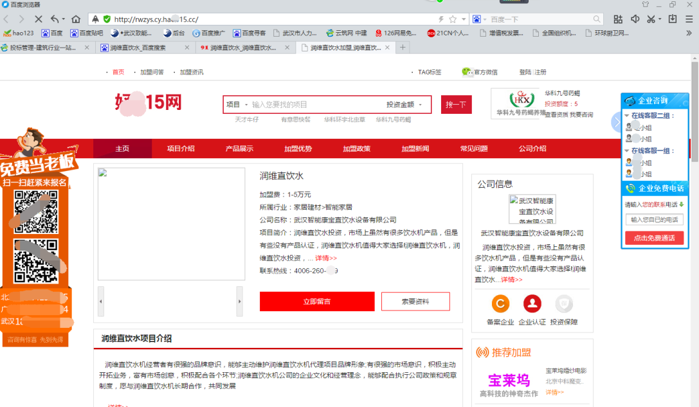Image resolution: width=699 pixels, height=407 pixels.
Task: Open the browser hamburger menu
Action: 689,19
